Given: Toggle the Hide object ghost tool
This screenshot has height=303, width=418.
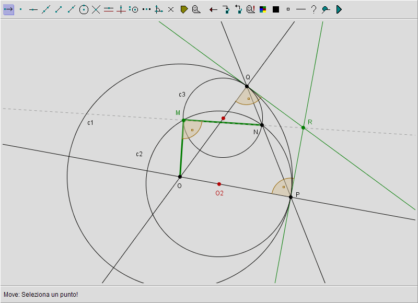Looking at the screenshot, I should (x=196, y=9).
